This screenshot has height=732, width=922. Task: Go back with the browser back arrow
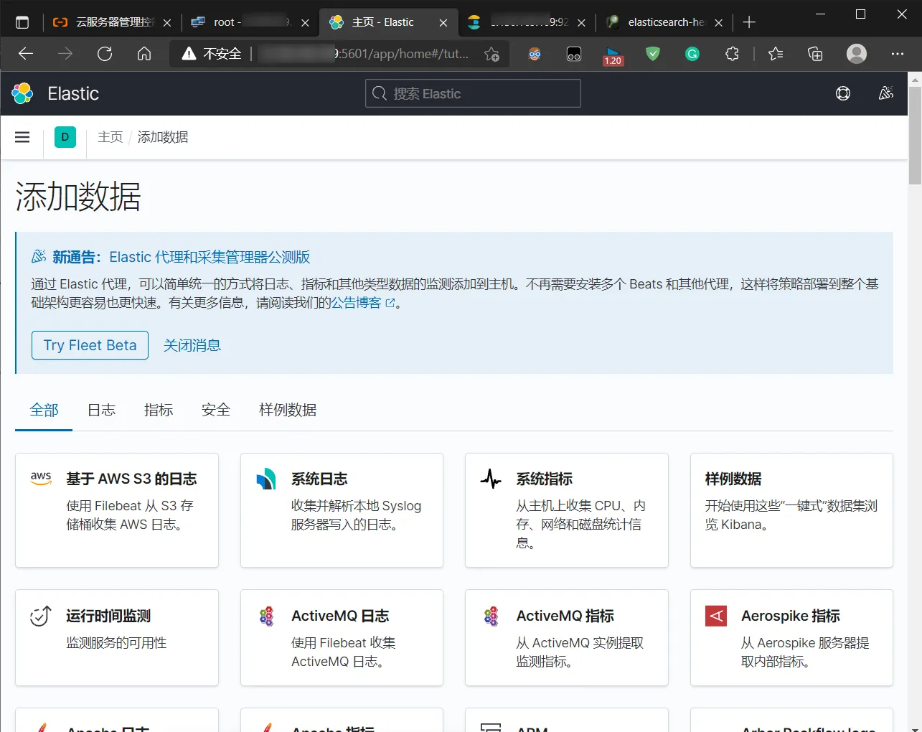tap(26, 54)
